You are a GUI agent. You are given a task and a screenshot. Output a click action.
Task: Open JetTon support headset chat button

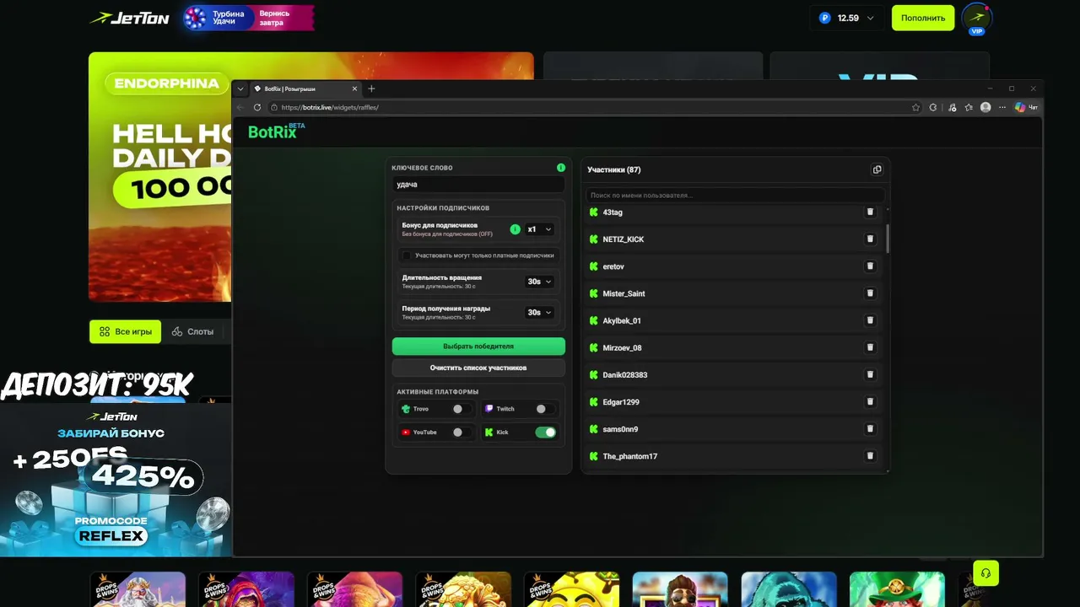(985, 573)
